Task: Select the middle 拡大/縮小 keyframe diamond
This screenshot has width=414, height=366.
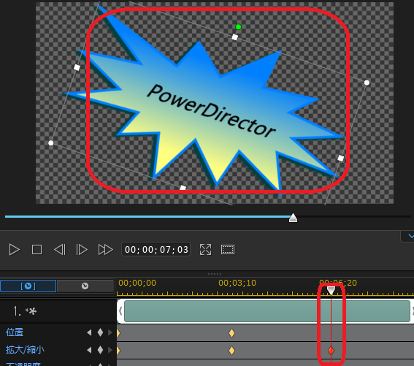Action: [231, 351]
